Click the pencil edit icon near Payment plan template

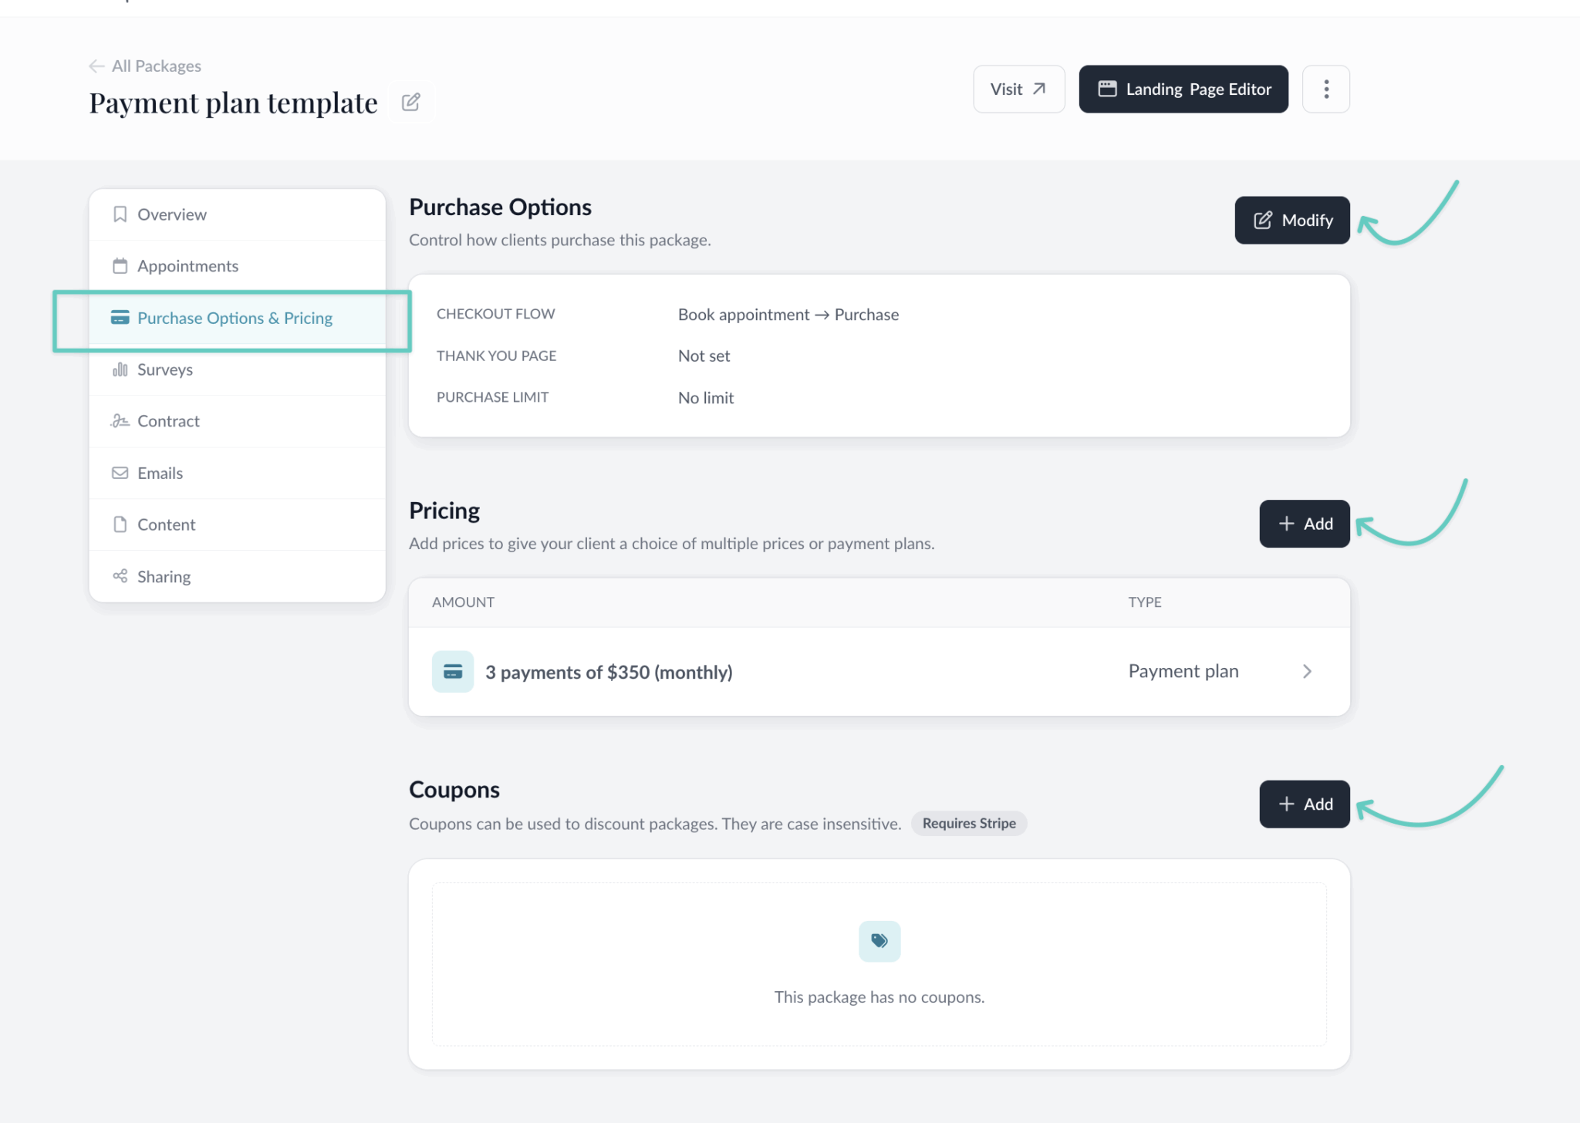click(410, 101)
